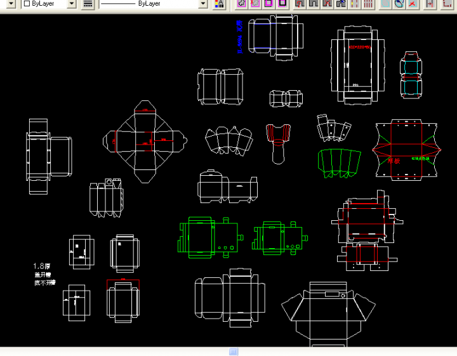Click the arrow pointing to vertical line icon
This screenshot has height=356, width=457.
tap(430, 4)
